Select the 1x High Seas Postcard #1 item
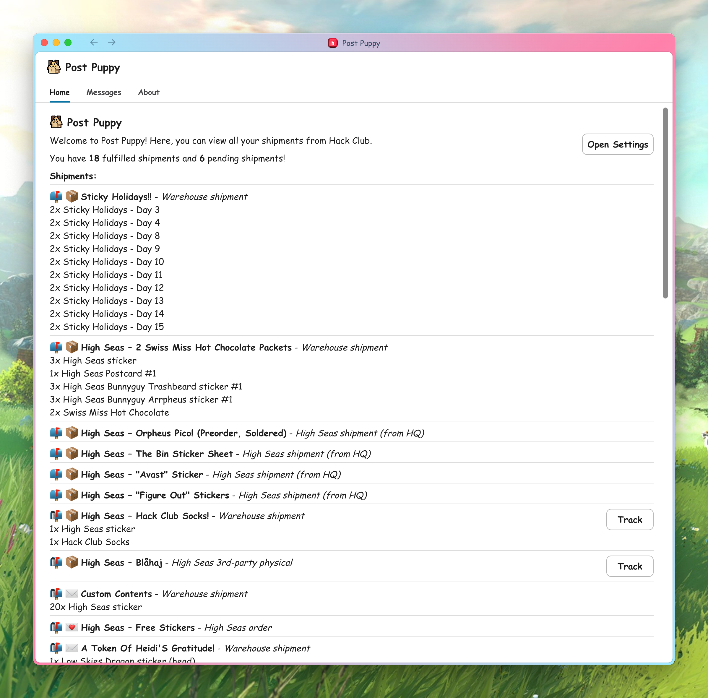 click(x=103, y=373)
